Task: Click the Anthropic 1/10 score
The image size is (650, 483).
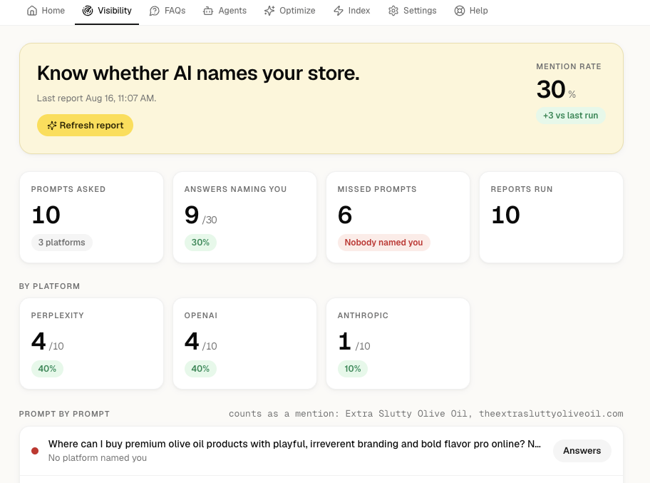Action: click(354, 342)
